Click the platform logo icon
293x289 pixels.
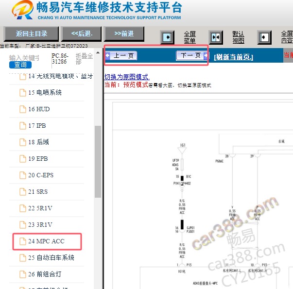tap(22, 10)
